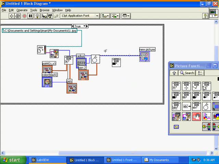Pick Draw Grayed Out Rect from palette
219x164 pixels.
click(186, 96)
